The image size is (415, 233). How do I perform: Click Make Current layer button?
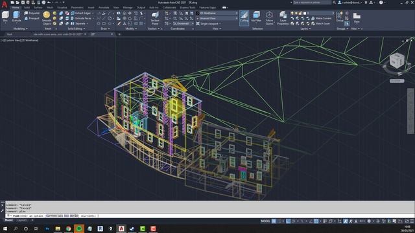pos(322,18)
